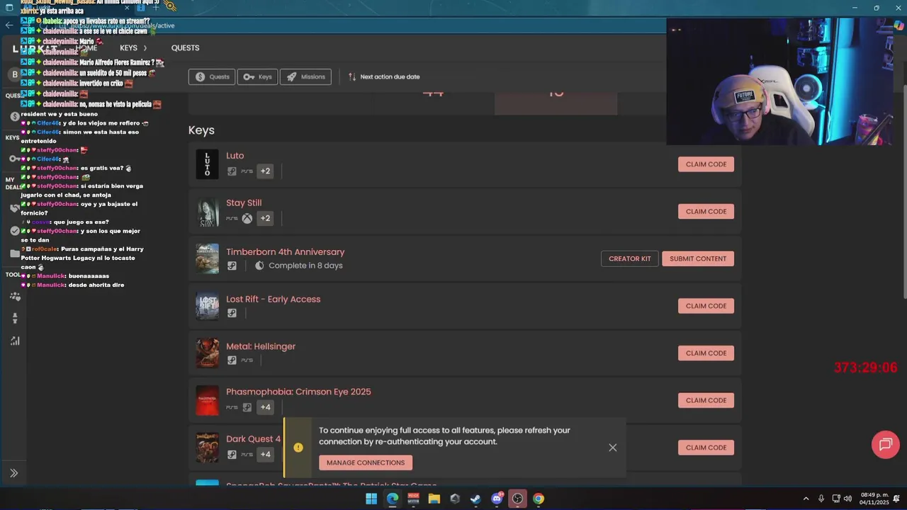Open Google Chrome from taskbar
The width and height of the screenshot is (907, 510).
(x=539, y=499)
